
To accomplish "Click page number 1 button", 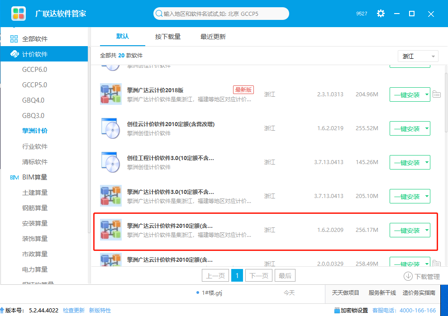I will click(237, 275).
